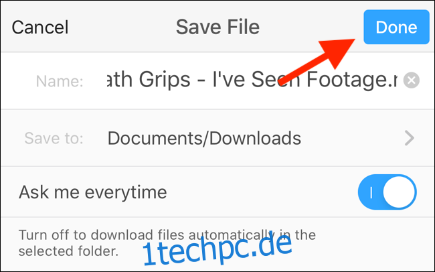Open the Save to chevron arrow
This screenshot has width=435, height=272.
410,138
